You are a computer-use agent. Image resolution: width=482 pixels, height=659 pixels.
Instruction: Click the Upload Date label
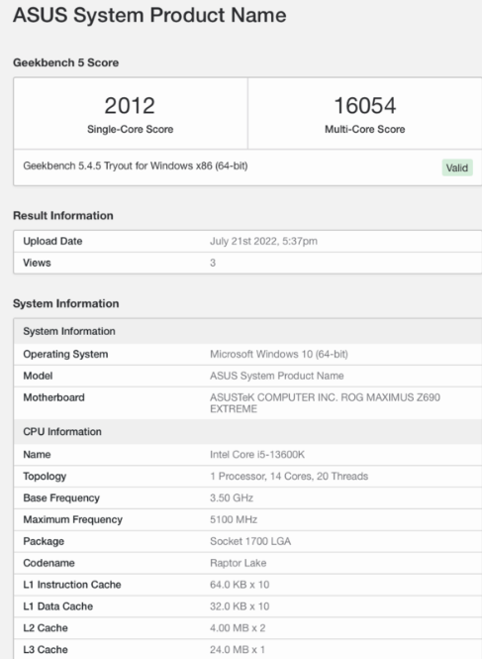point(52,241)
